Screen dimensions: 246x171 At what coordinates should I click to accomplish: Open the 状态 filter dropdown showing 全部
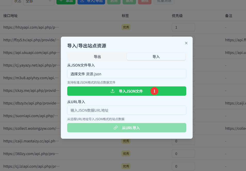(x=39, y=2)
